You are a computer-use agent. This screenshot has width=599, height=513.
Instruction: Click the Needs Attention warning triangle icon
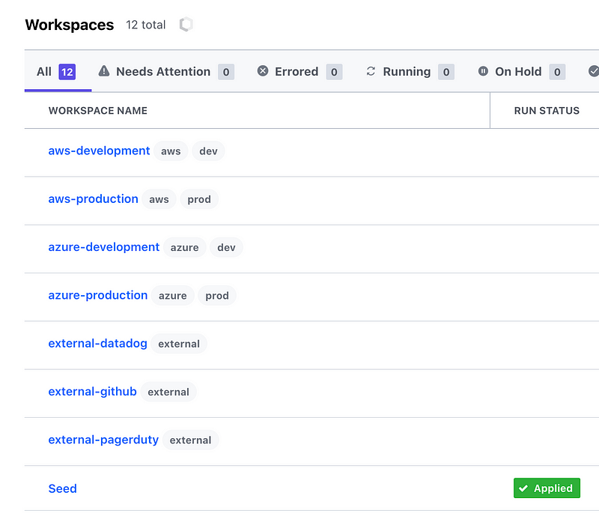[x=104, y=71]
